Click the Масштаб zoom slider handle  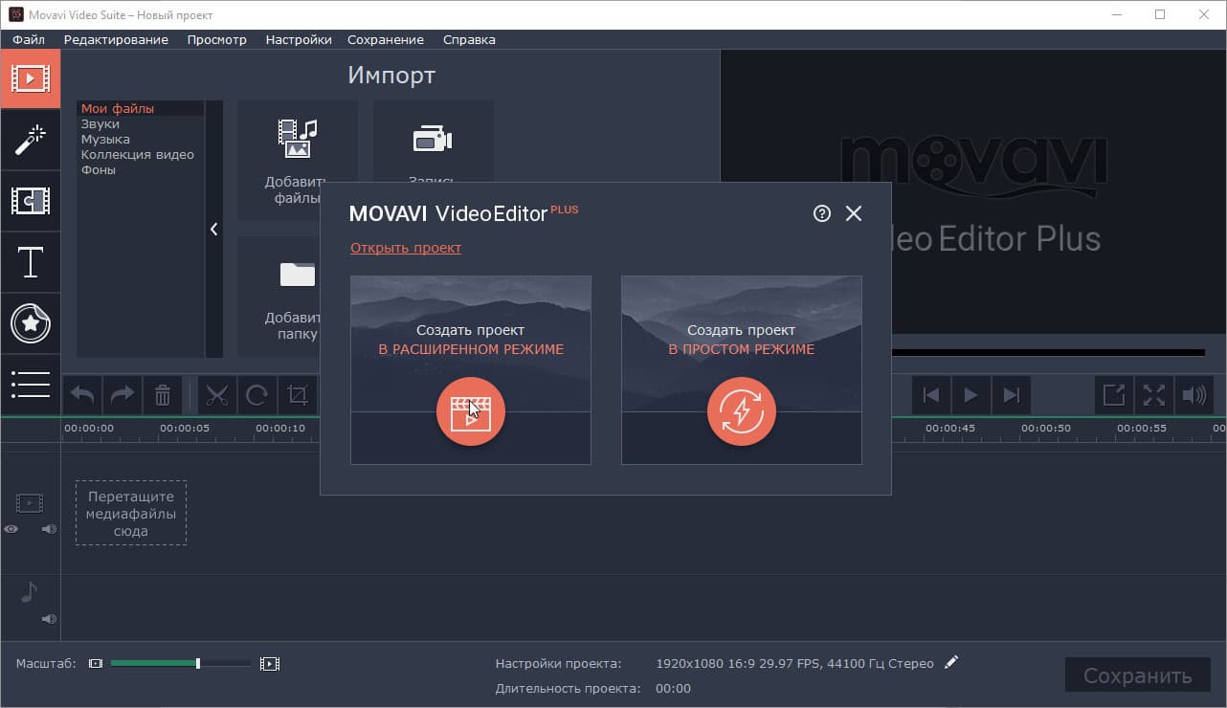tap(198, 663)
